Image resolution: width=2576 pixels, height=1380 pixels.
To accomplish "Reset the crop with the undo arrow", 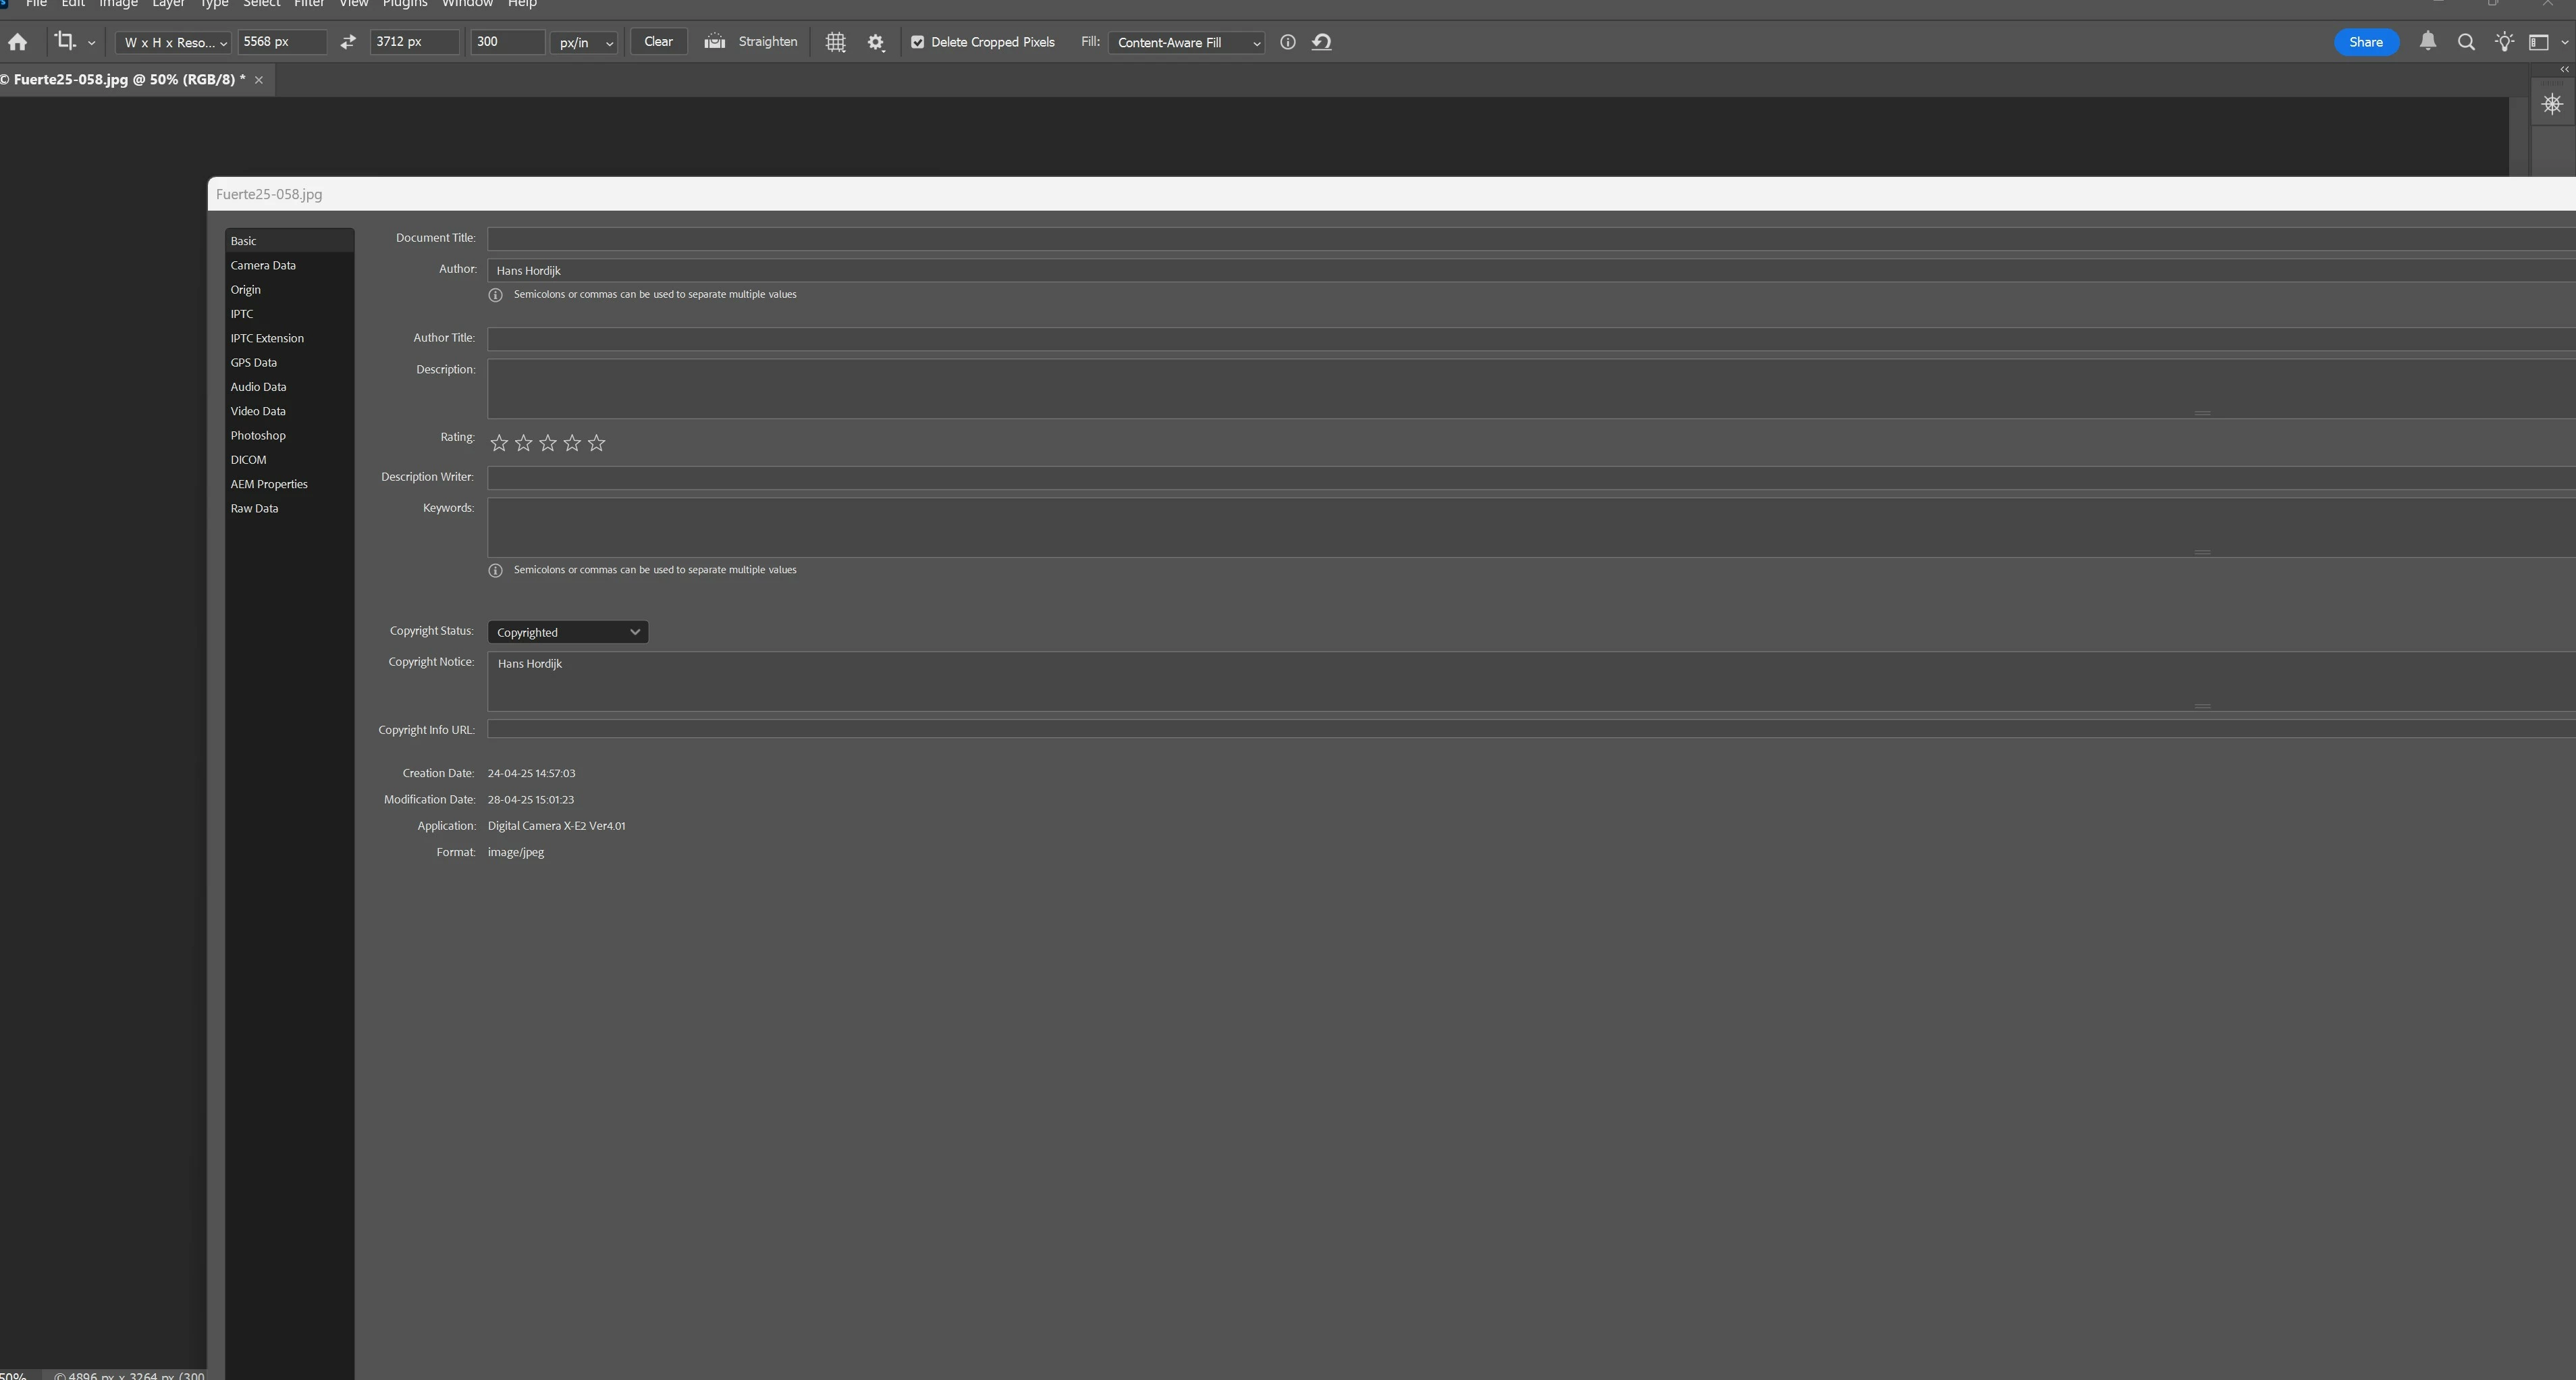I will pos(1321,42).
